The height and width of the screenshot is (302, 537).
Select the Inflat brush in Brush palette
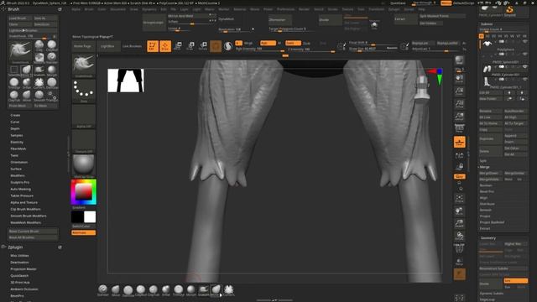click(x=26, y=83)
